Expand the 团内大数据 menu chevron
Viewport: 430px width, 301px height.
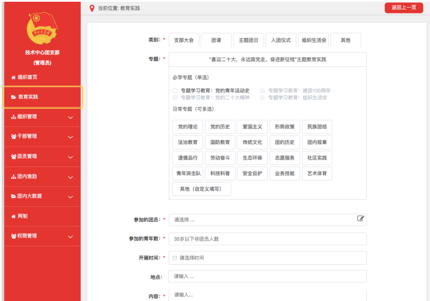tap(70, 197)
